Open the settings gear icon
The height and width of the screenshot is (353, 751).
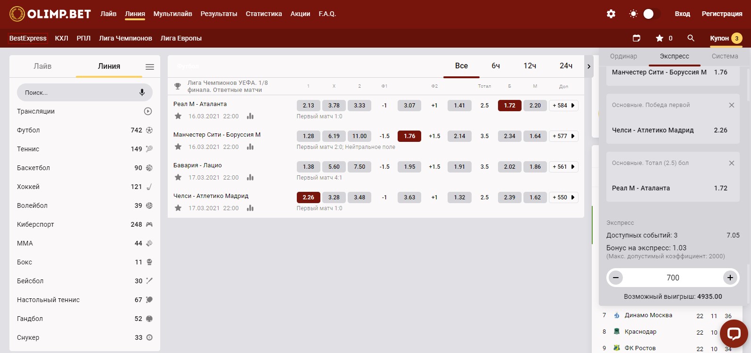(611, 14)
